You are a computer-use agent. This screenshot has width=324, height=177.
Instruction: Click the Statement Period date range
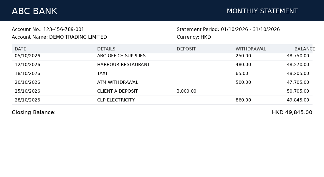pos(250,29)
